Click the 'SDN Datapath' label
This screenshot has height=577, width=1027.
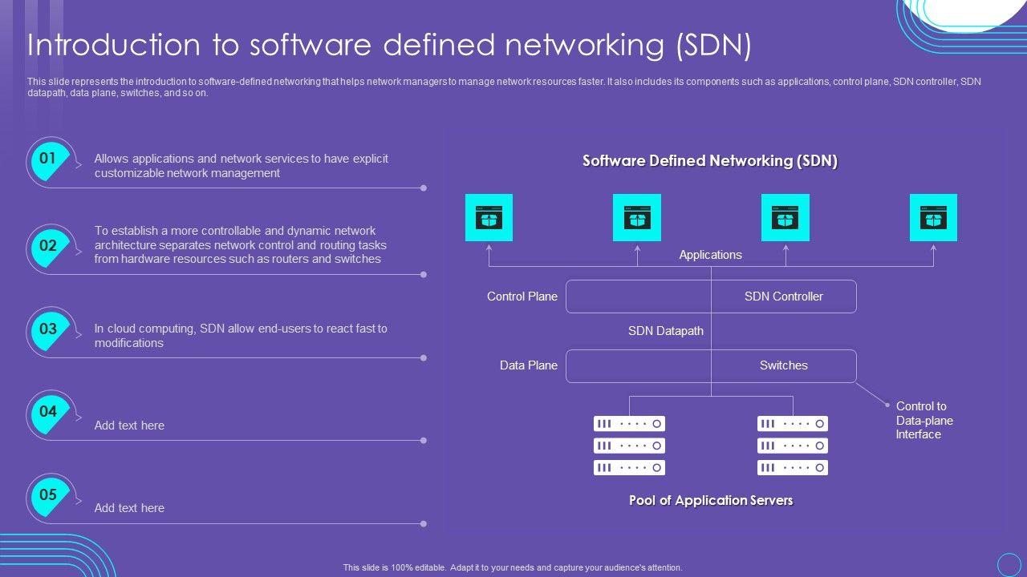click(665, 331)
